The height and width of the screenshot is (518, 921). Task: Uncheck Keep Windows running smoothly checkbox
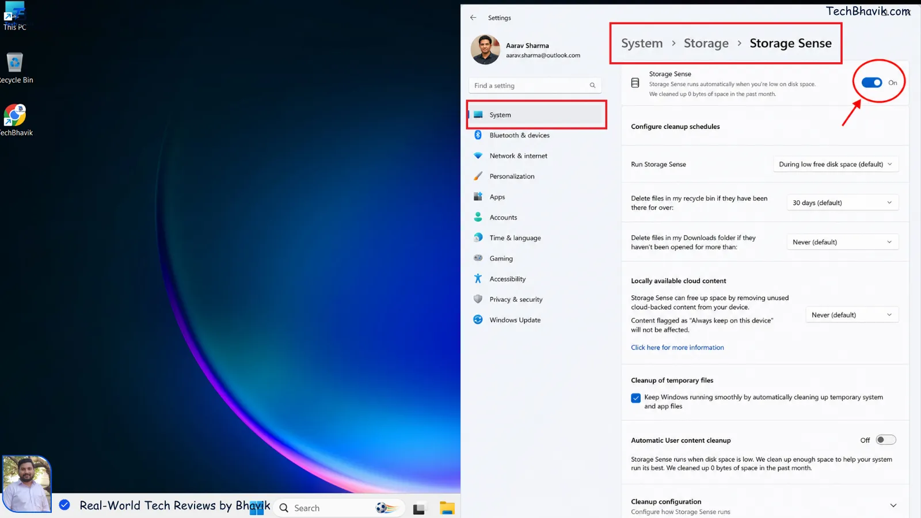[x=635, y=398]
